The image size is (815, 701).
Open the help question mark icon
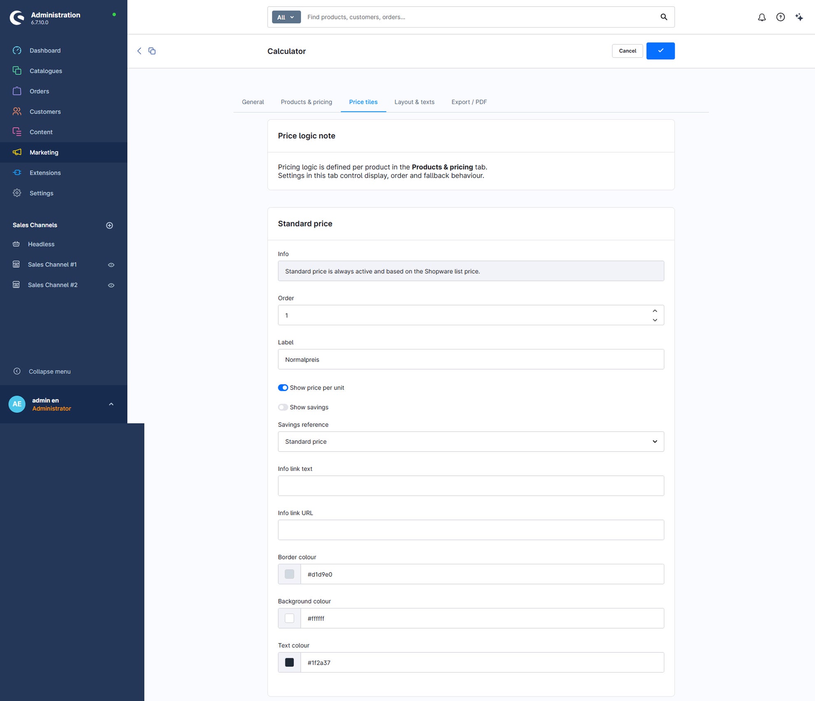(780, 17)
